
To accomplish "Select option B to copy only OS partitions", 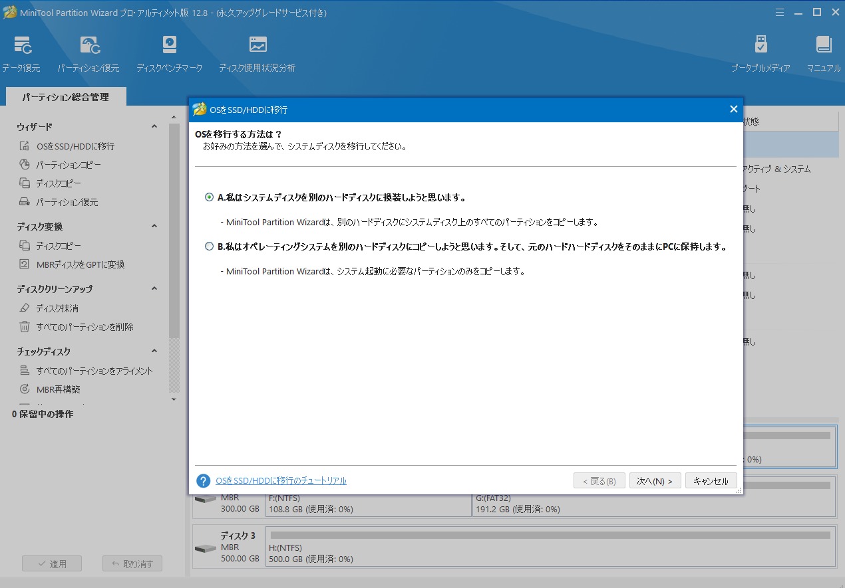I will coord(209,246).
